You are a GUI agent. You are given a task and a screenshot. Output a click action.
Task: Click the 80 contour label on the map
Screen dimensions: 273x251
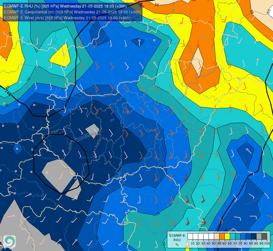pos(97,237)
